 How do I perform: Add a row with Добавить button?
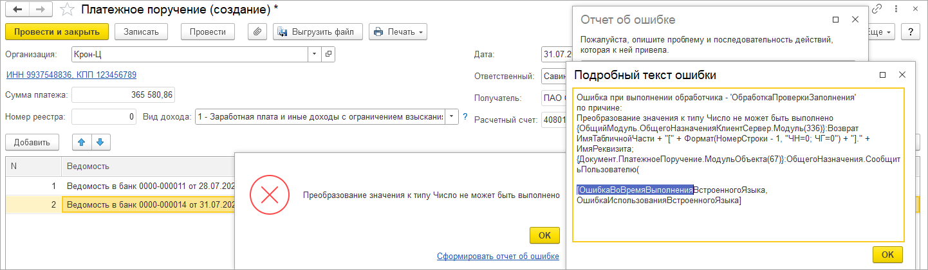[32, 141]
